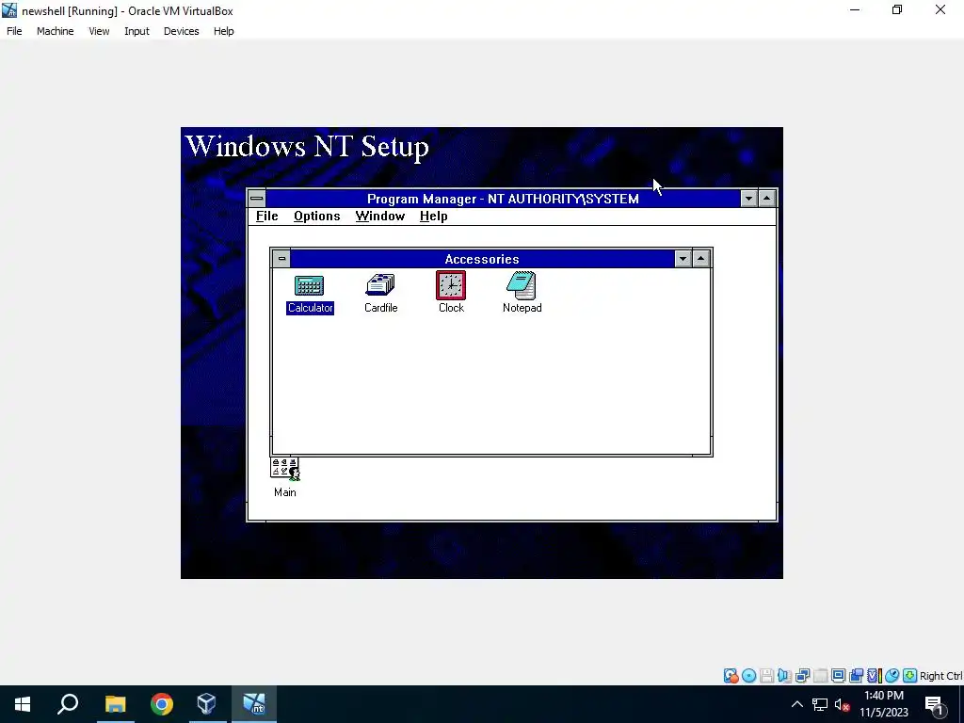Open the VirtualBox File menu
The height and width of the screenshot is (723, 964).
click(14, 31)
